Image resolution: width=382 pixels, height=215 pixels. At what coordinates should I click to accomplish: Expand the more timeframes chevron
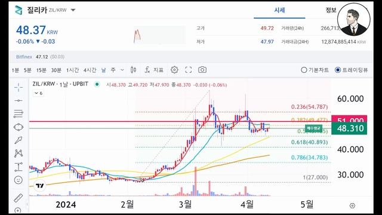(x=122, y=70)
